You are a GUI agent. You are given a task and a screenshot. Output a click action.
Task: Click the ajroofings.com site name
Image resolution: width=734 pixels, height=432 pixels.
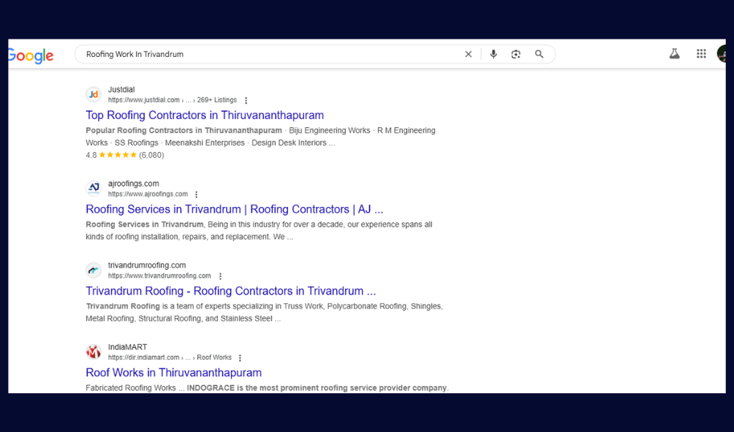click(x=133, y=183)
